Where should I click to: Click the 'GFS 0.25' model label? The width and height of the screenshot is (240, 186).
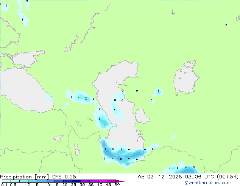click(x=64, y=177)
